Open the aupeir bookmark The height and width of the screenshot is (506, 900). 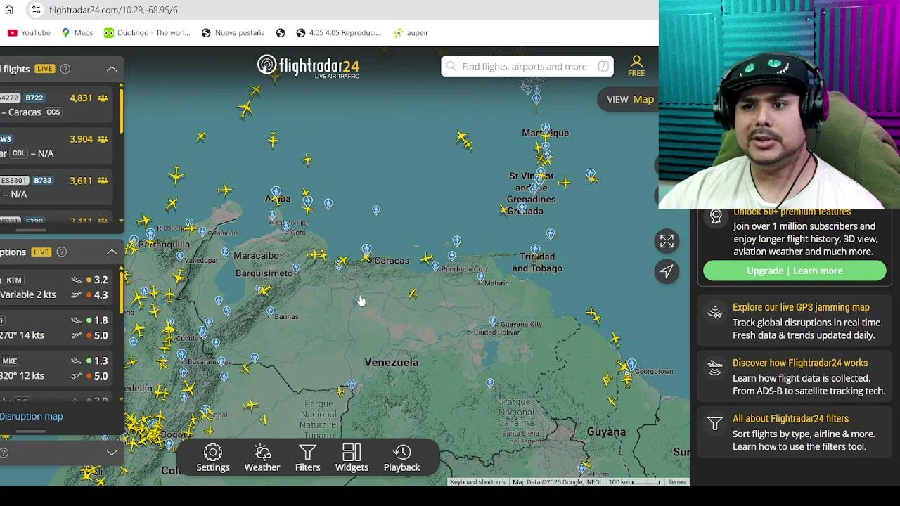(411, 32)
